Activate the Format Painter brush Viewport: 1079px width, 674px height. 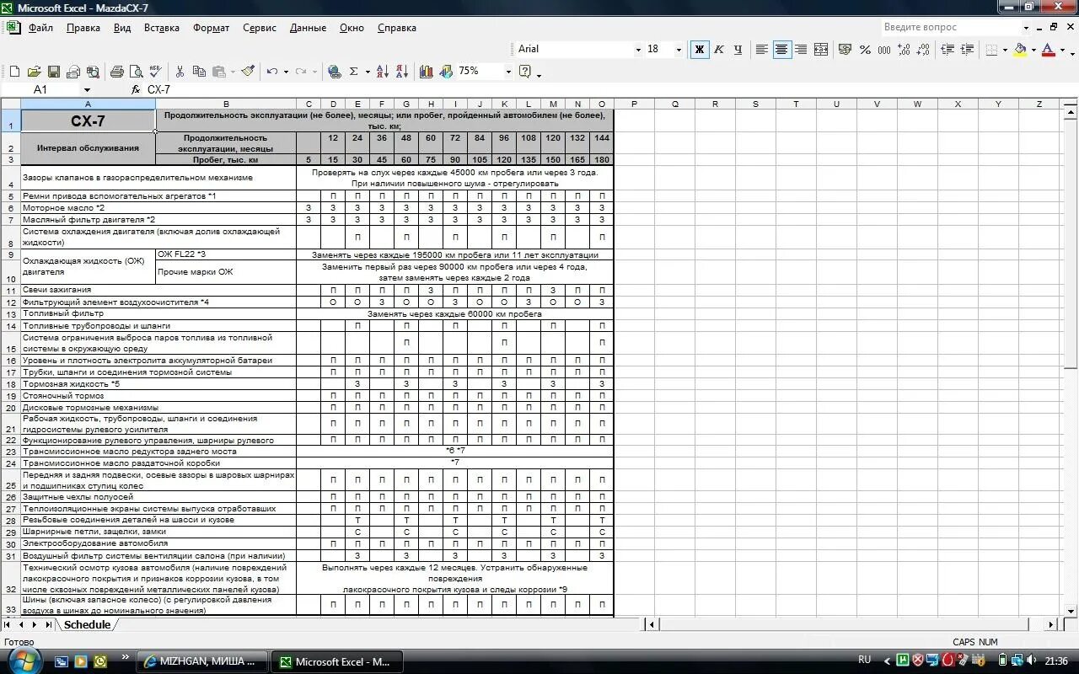248,72
